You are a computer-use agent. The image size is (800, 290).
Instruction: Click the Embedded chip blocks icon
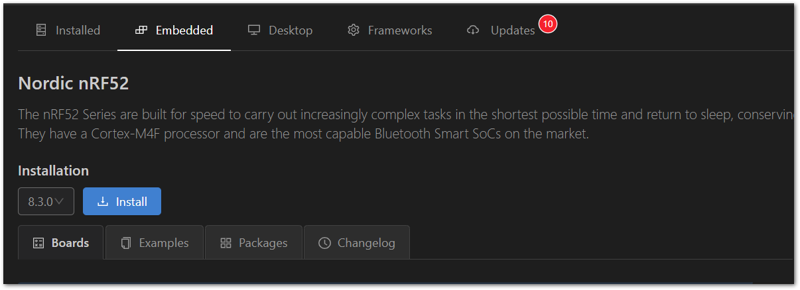click(x=141, y=30)
